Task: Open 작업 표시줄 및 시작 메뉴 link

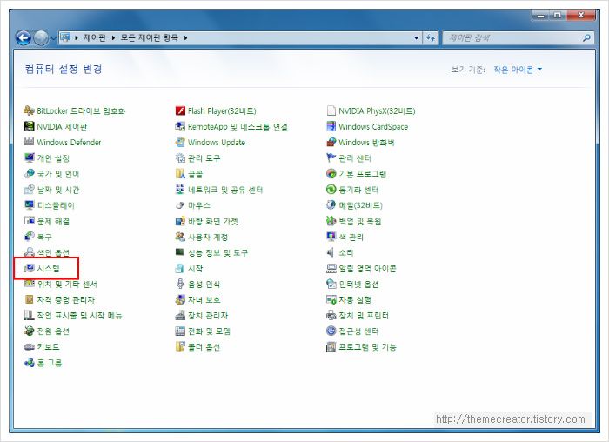Action: tap(80, 315)
